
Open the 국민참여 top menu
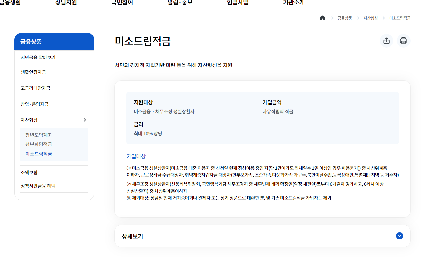click(x=122, y=3)
